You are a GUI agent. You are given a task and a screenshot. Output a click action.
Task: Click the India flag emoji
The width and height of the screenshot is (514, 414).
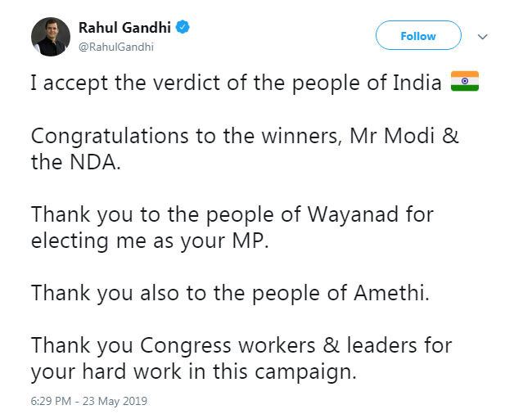click(465, 83)
